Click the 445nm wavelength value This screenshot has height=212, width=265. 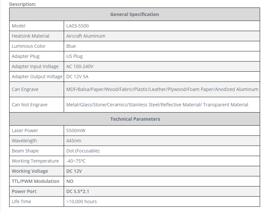click(x=74, y=141)
